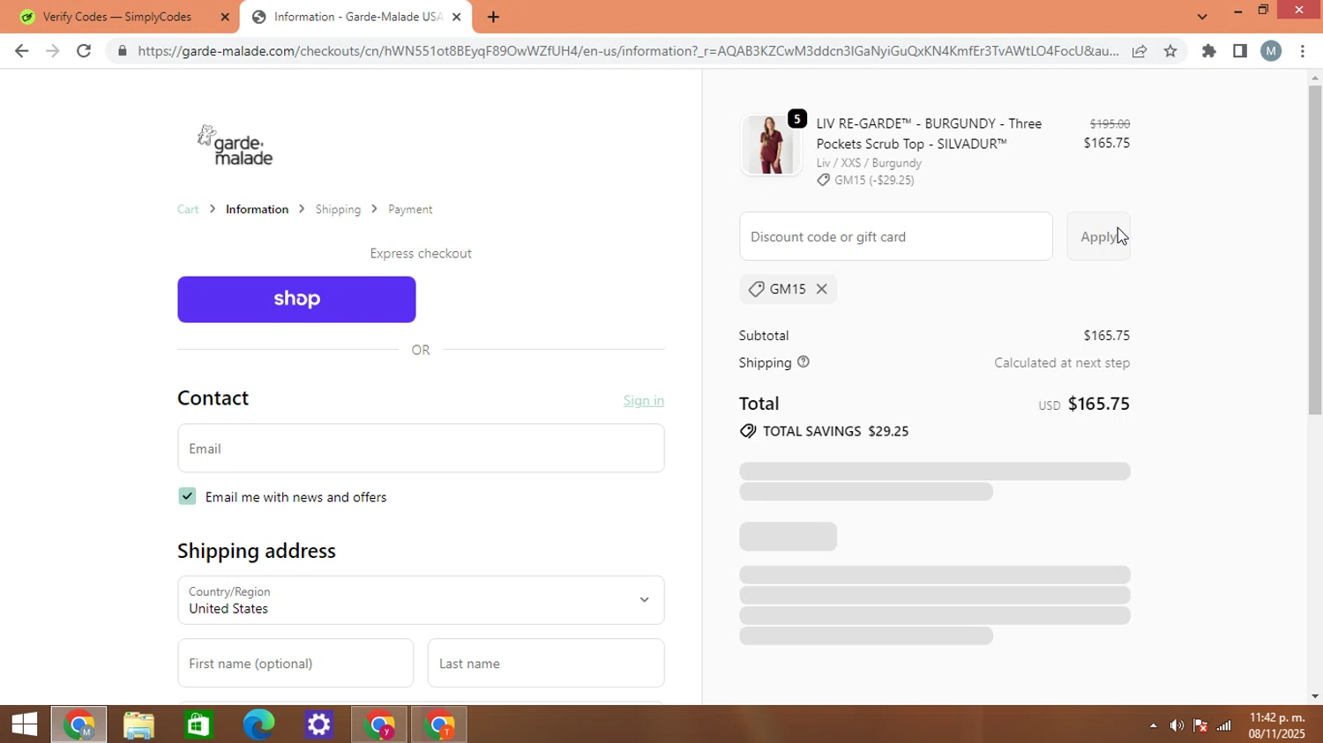View site security lock info

coord(123,51)
